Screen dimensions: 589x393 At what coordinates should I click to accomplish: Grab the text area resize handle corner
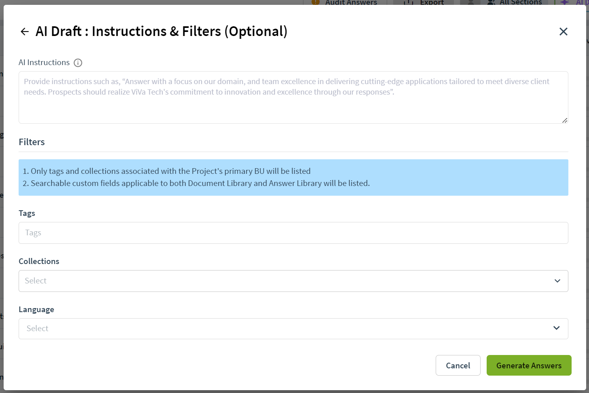pos(565,120)
